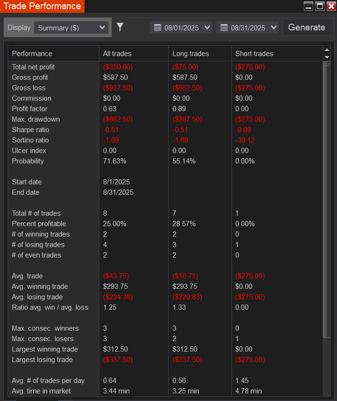Viewport: 337px width, 401px height.
Task: Close the Trade Performance window
Action: (331, 6)
